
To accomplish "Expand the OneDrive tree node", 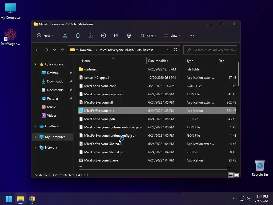I will tap(35, 126).
